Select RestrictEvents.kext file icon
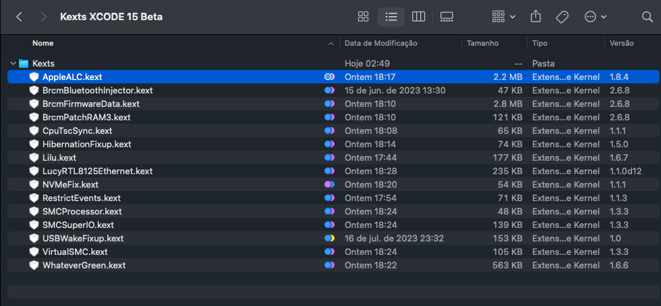 click(34, 198)
